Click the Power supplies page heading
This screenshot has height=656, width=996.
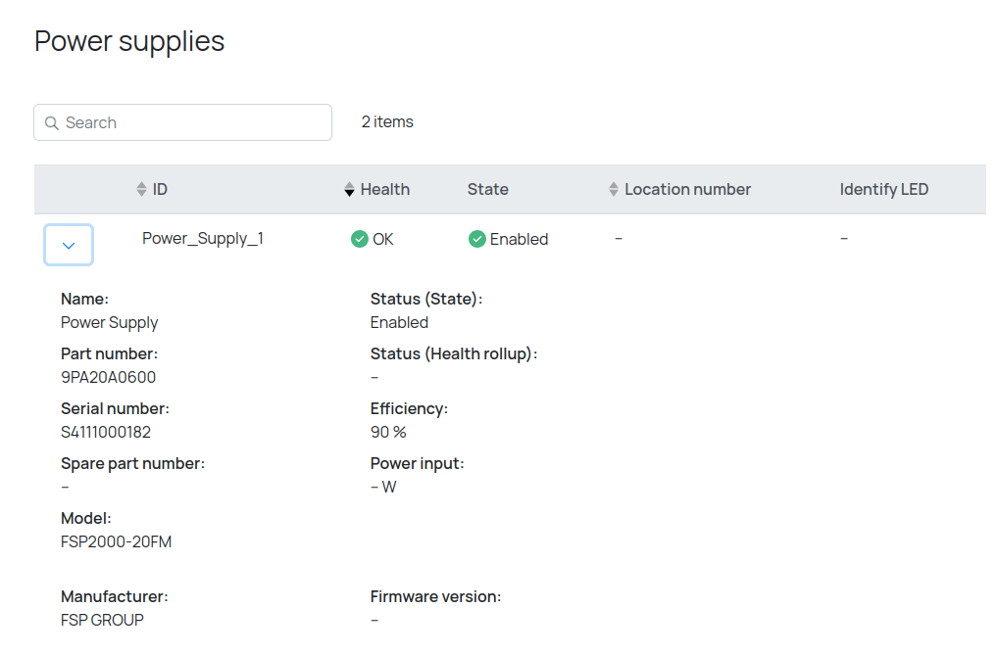129,41
